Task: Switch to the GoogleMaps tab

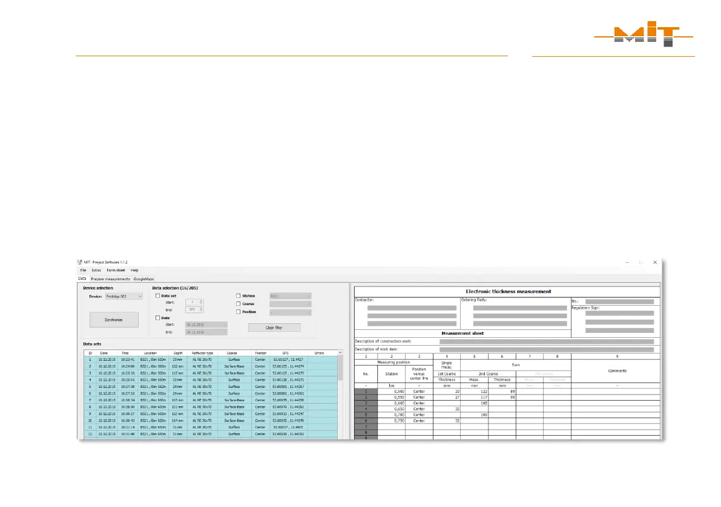Action: point(143,279)
